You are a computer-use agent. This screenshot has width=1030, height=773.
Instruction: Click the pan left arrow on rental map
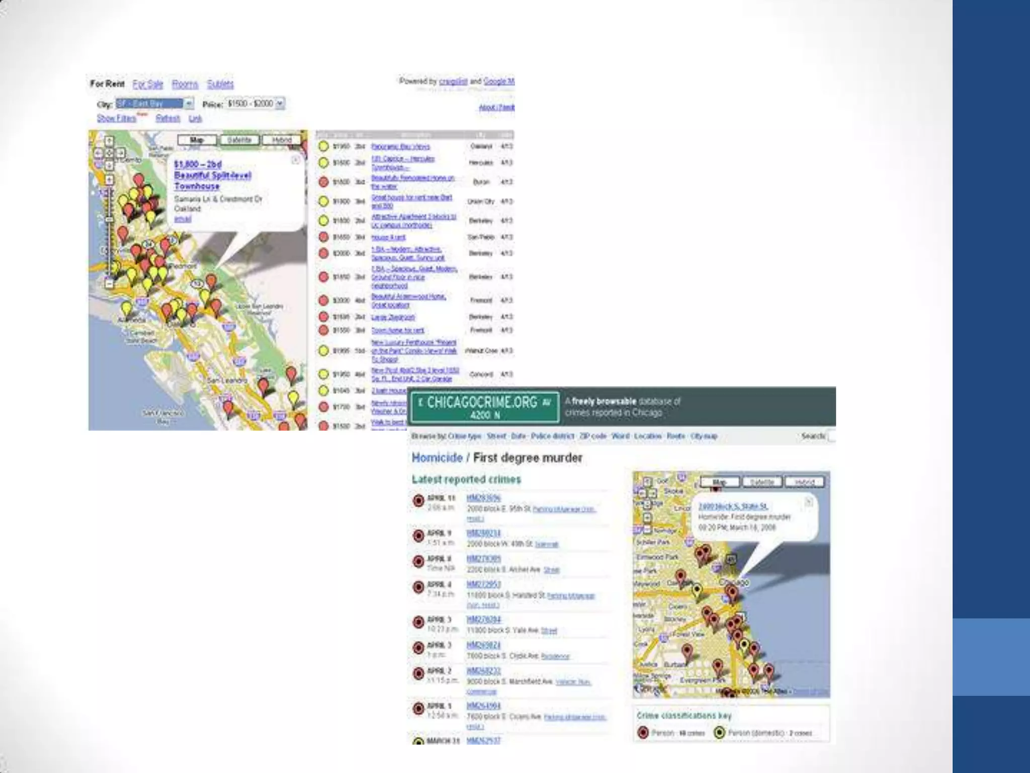pos(98,153)
